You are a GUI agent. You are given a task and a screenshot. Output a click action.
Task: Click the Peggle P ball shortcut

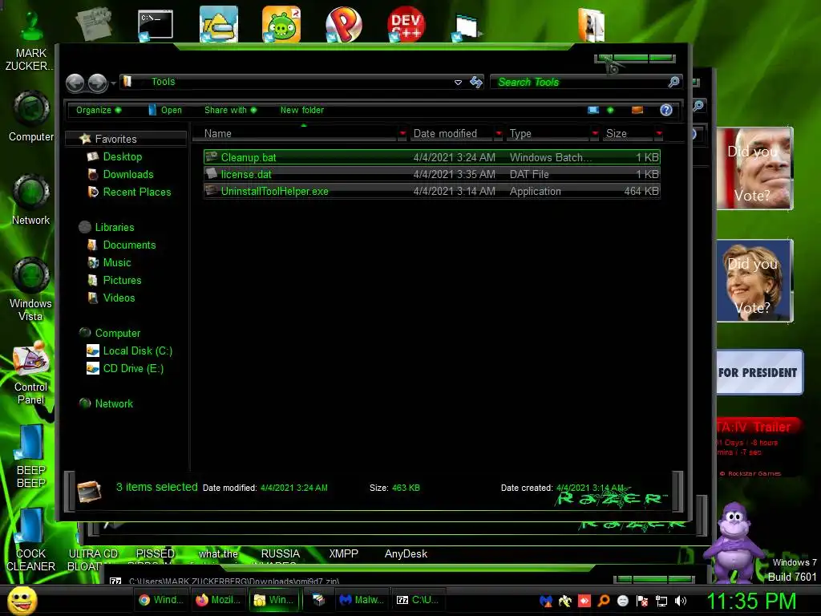344,24
